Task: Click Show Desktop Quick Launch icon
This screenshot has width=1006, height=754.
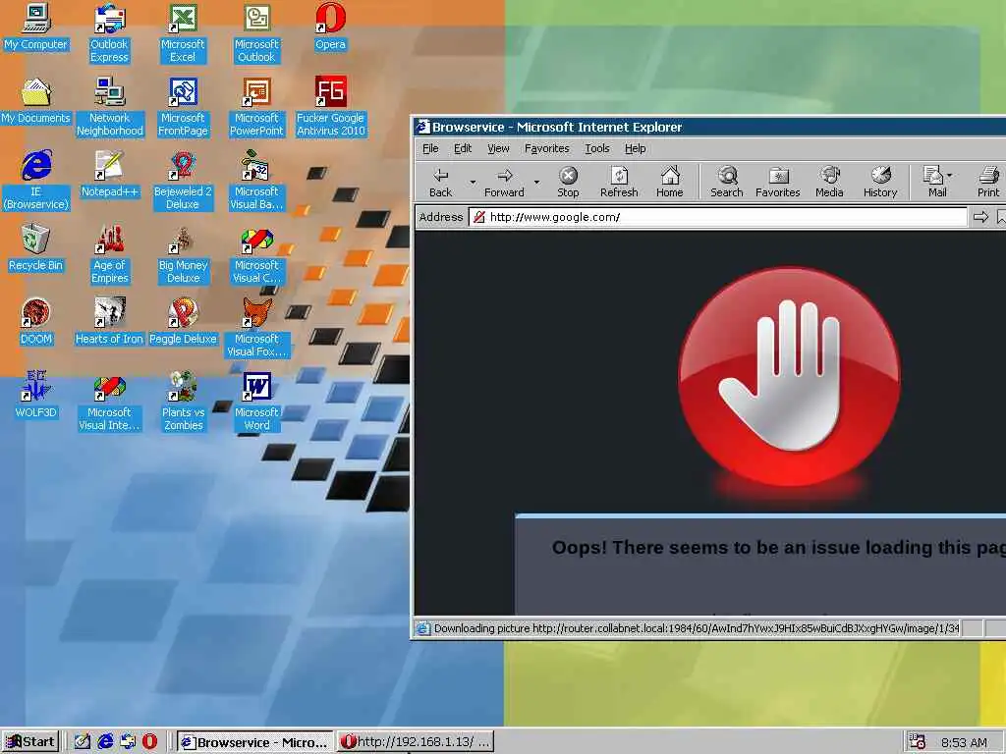Action: pyautogui.click(x=83, y=742)
